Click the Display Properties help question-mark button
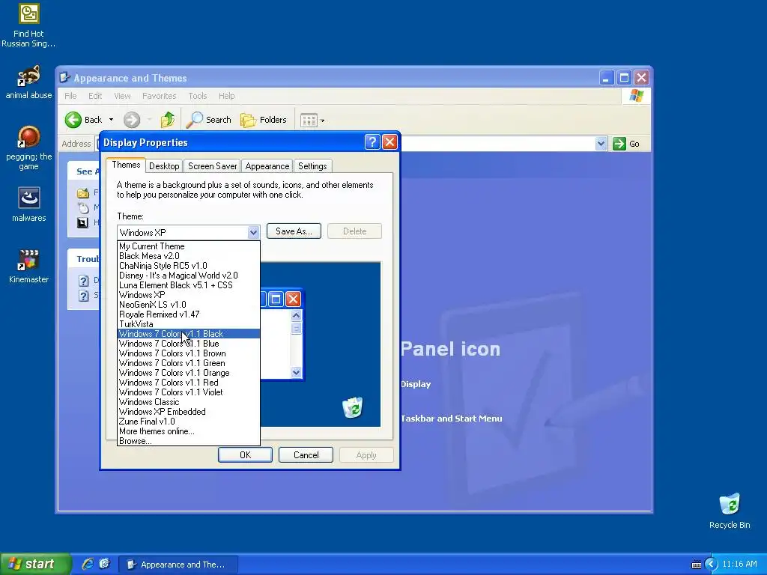767x575 pixels. pos(372,142)
